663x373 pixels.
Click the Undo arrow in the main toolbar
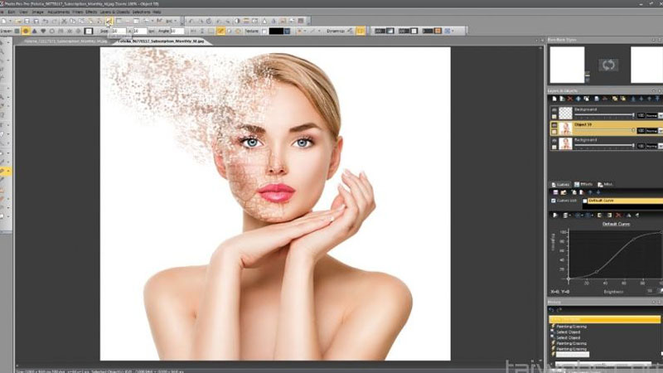coord(46,21)
